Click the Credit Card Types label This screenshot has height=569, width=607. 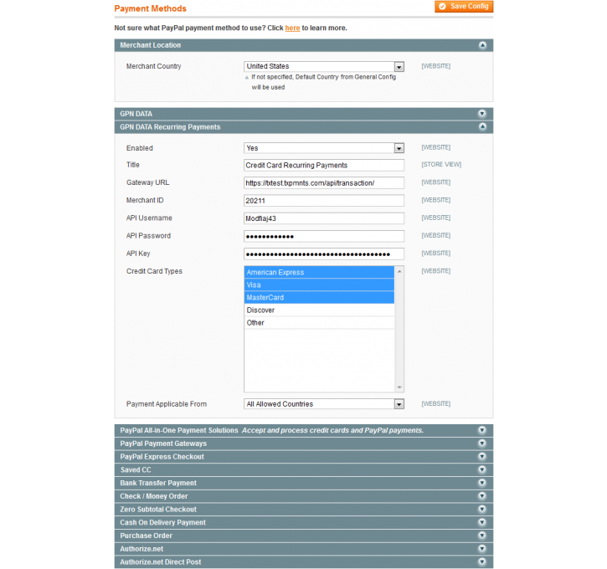point(154,271)
